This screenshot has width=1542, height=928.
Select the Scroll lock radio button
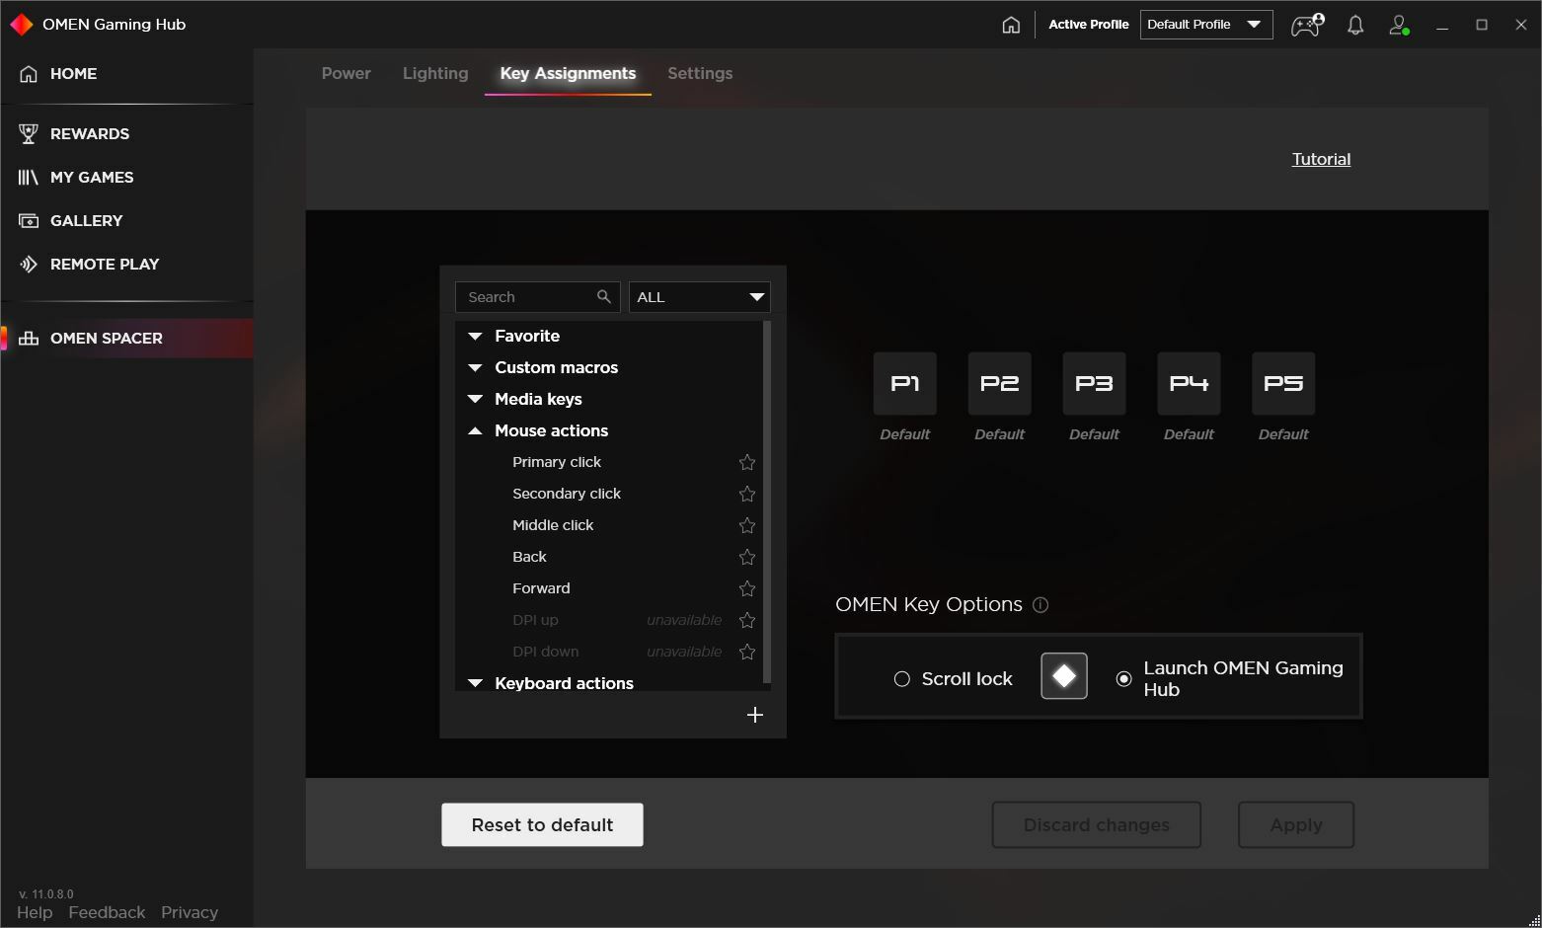pos(901,678)
